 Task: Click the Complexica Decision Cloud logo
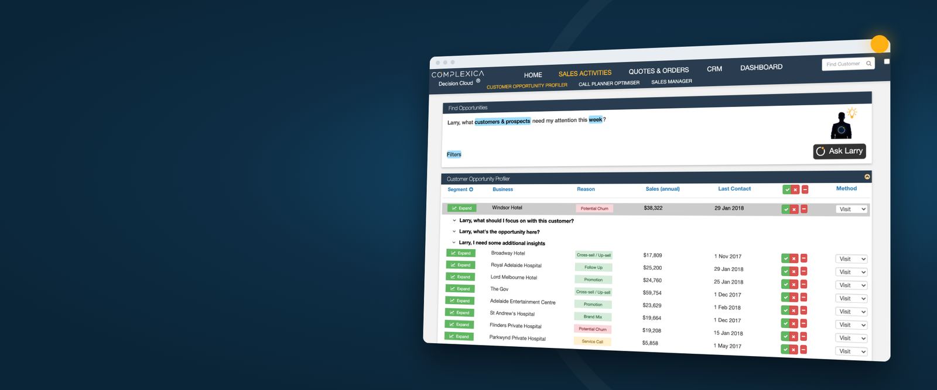458,78
